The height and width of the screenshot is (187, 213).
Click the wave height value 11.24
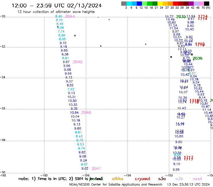click(x=173, y=26)
